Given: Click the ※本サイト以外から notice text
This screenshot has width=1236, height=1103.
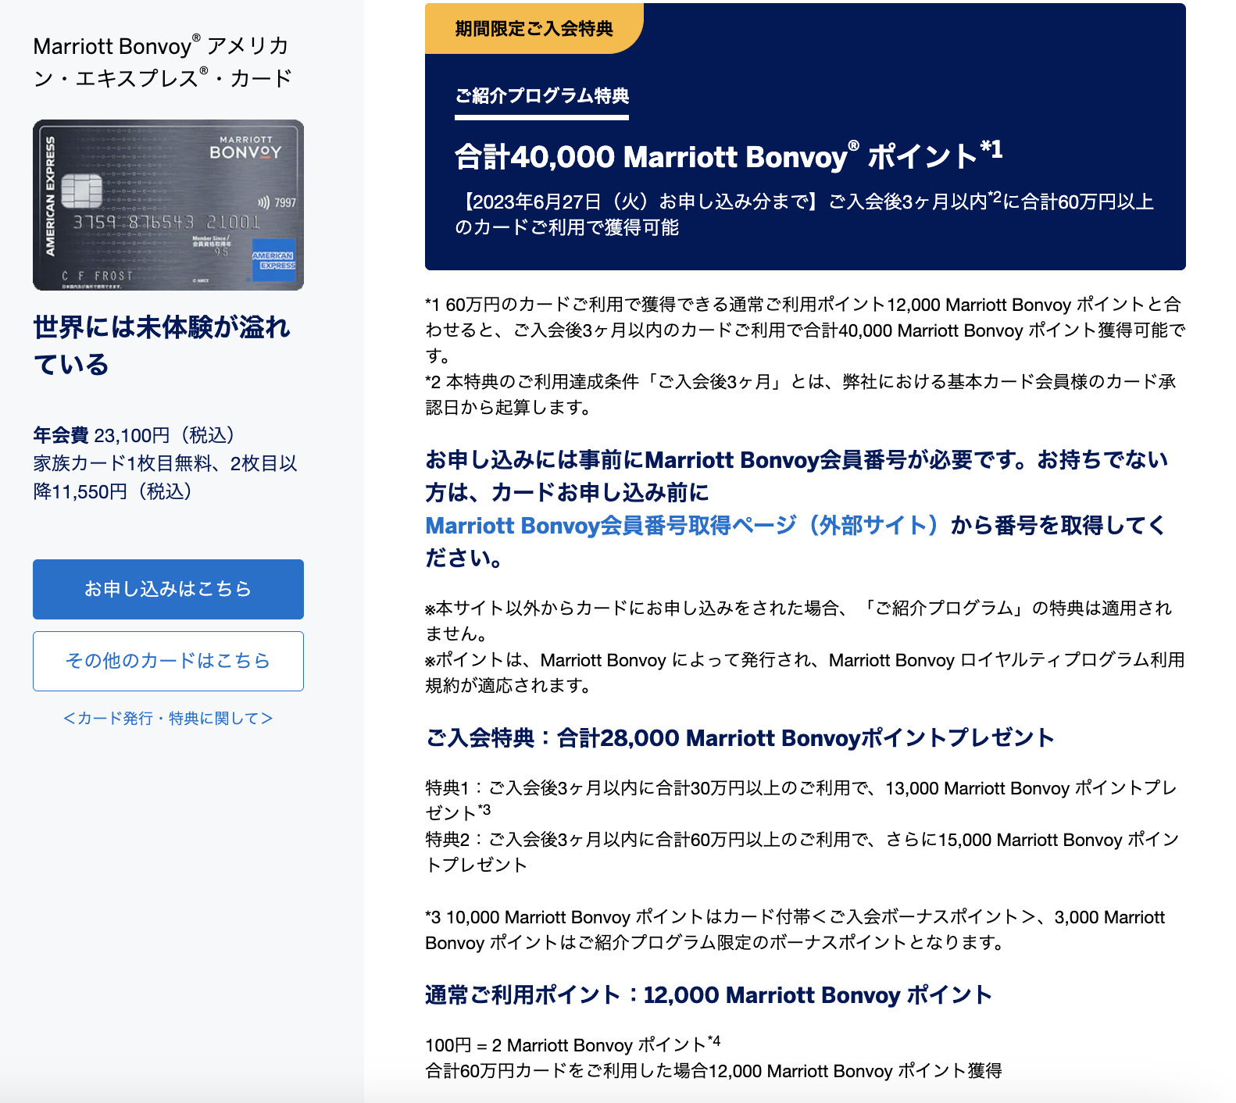Looking at the screenshot, I should 798,620.
